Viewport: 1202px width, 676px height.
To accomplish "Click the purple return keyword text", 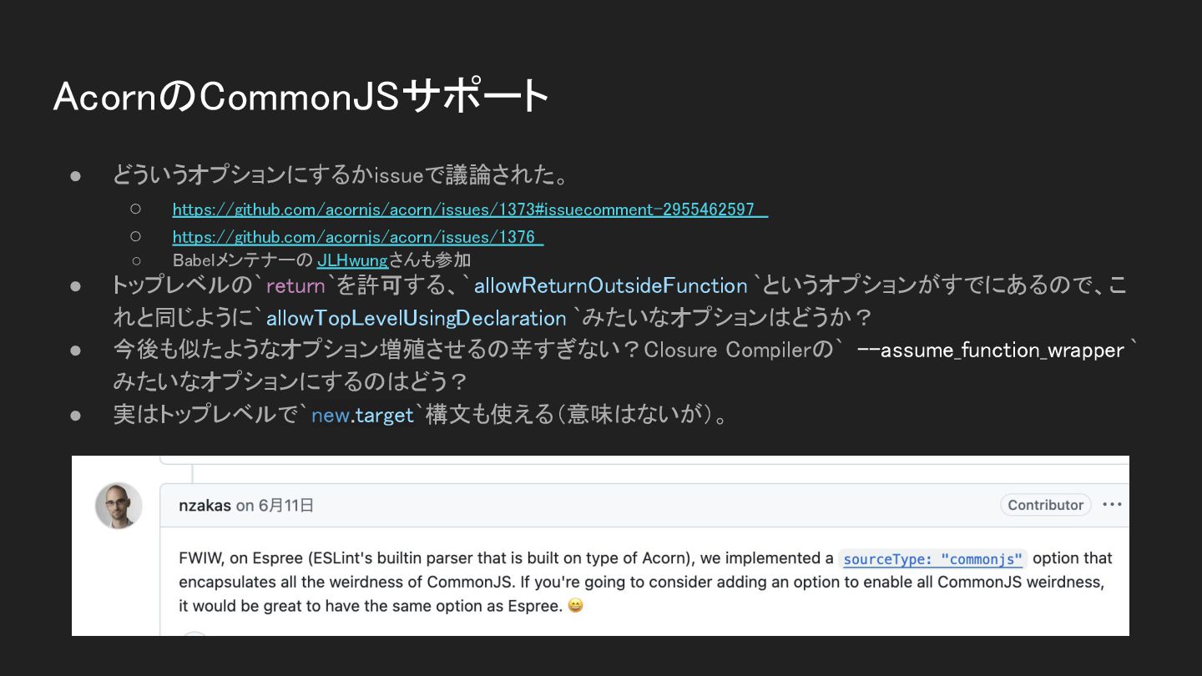I will point(295,286).
